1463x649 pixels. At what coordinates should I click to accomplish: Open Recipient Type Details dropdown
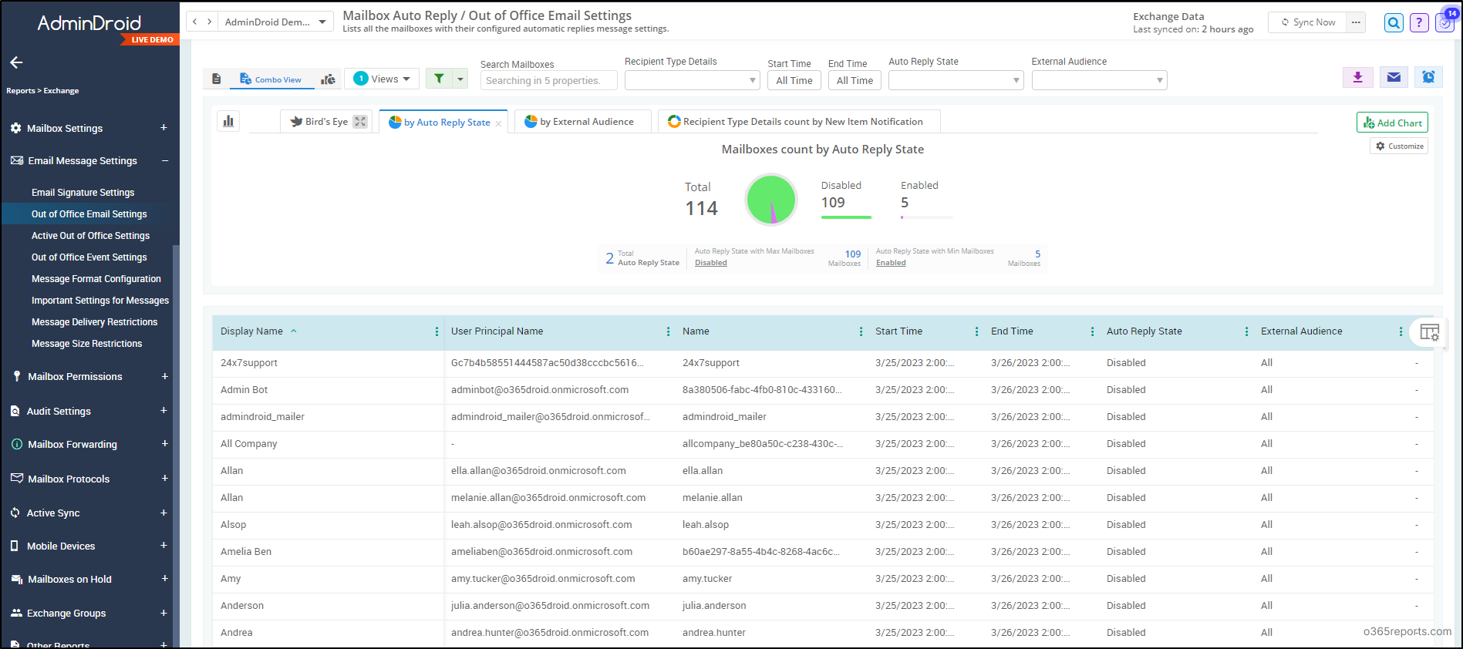pyautogui.click(x=692, y=80)
